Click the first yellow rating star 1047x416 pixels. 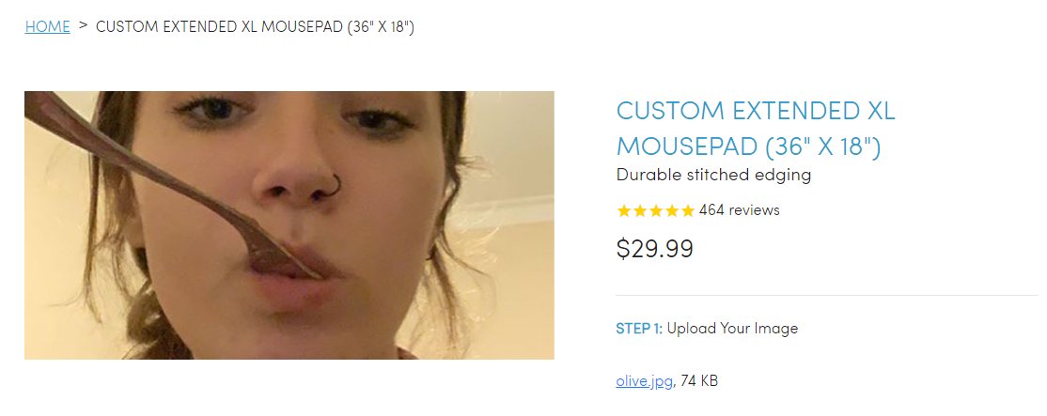(624, 210)
